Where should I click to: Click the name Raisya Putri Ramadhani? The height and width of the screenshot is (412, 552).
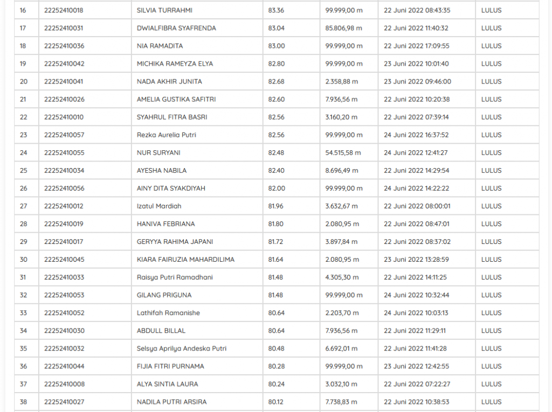175,277
